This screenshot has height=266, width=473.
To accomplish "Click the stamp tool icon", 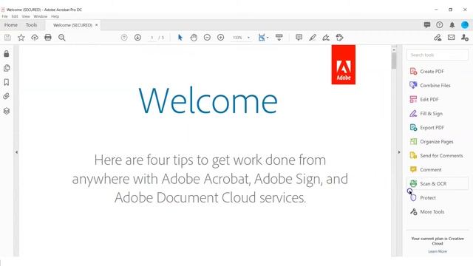I will point(340,38).
